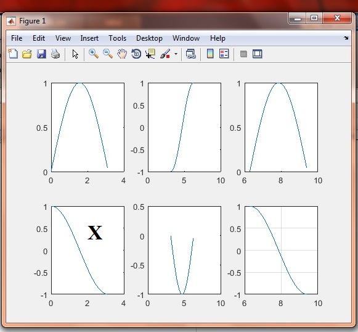Print the figure with the printer icon

55,54
